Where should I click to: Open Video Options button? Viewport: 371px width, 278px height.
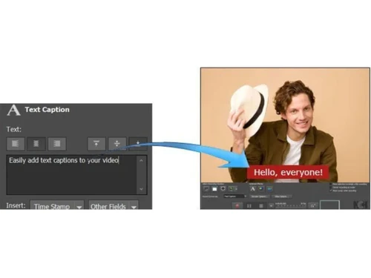pos(282,196)
